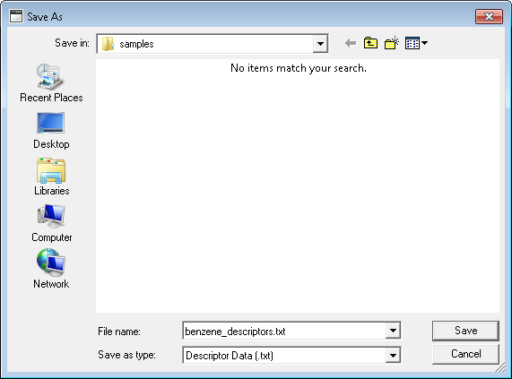Go up one folder level

(370, 43)
